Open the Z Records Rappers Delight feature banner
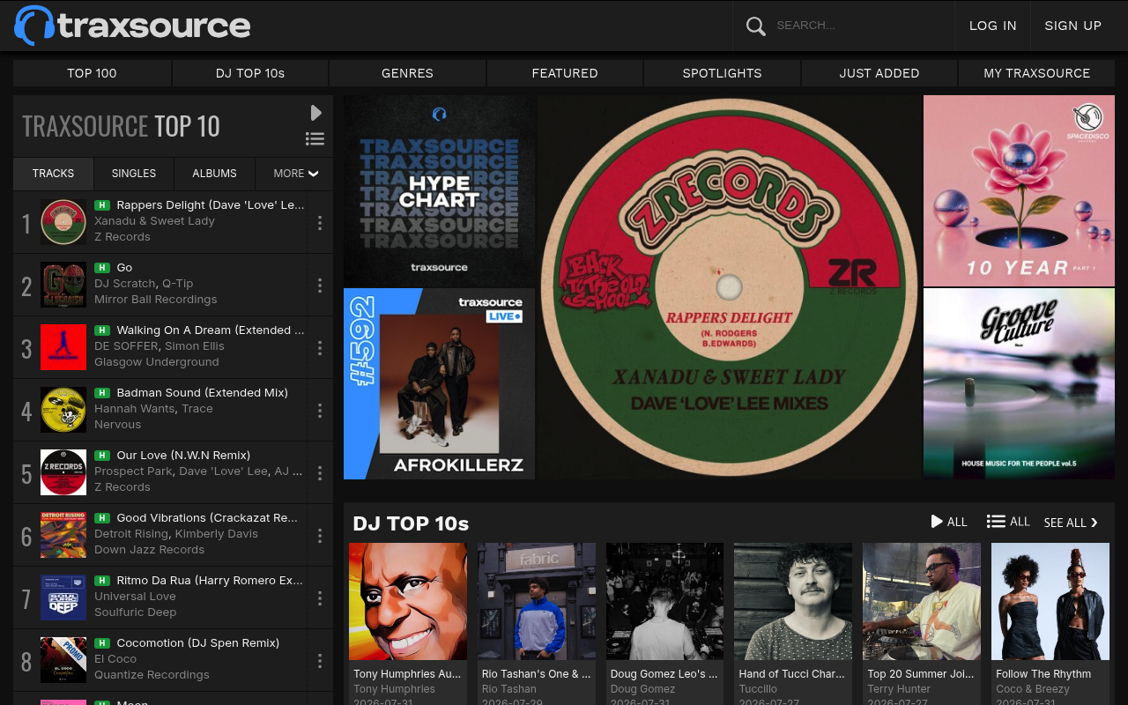 [x=729, y=287]
